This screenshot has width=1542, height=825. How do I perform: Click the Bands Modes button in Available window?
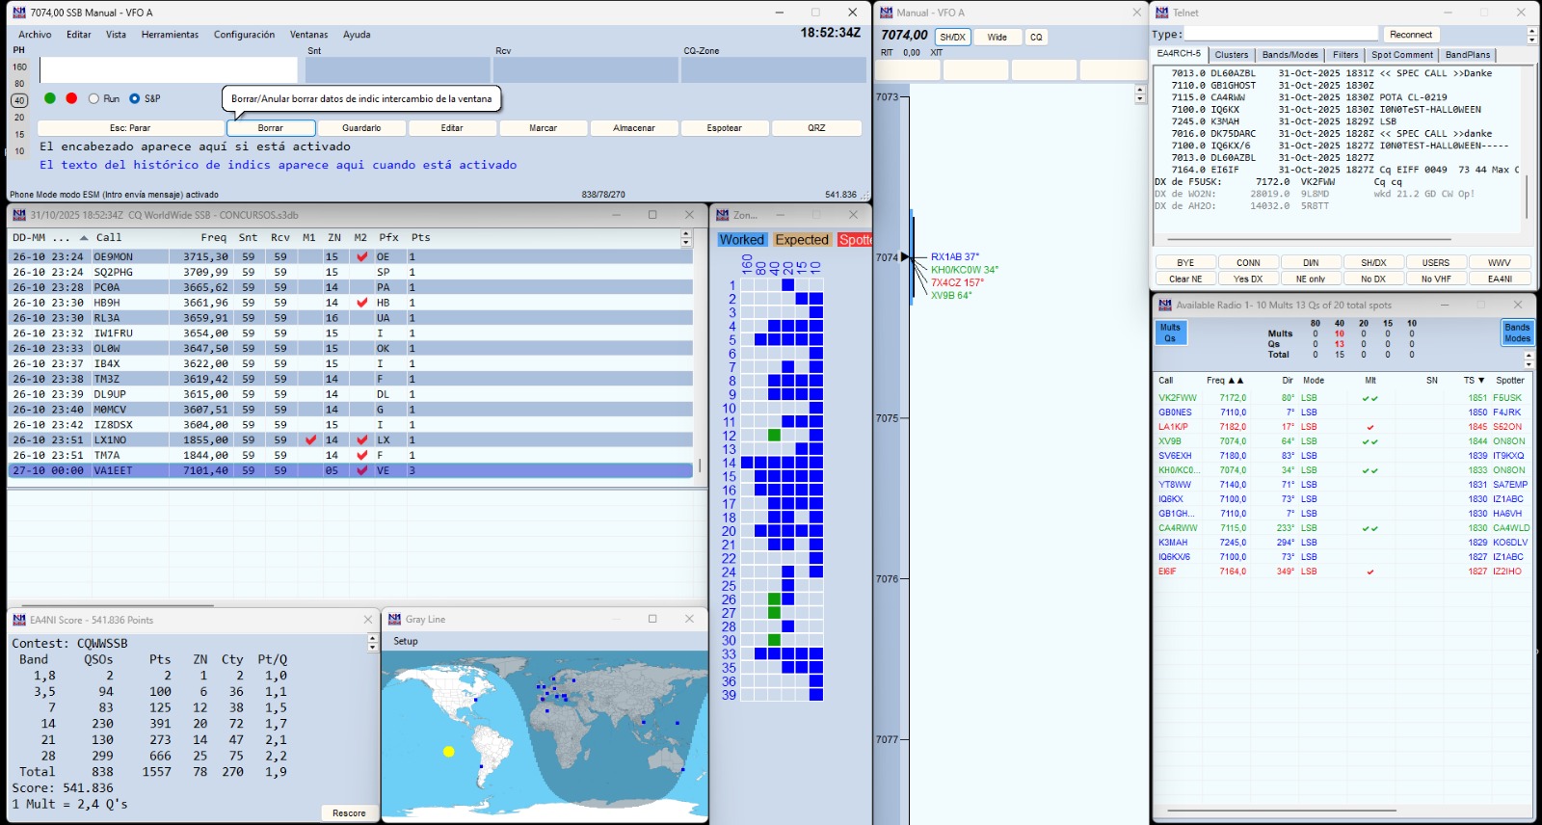click(1517, 333)
